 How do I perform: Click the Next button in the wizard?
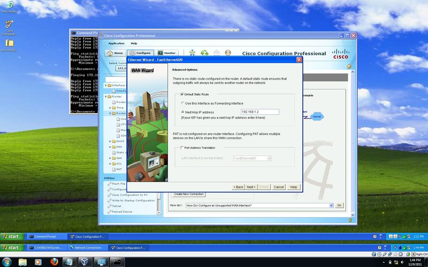coord(251,187)
